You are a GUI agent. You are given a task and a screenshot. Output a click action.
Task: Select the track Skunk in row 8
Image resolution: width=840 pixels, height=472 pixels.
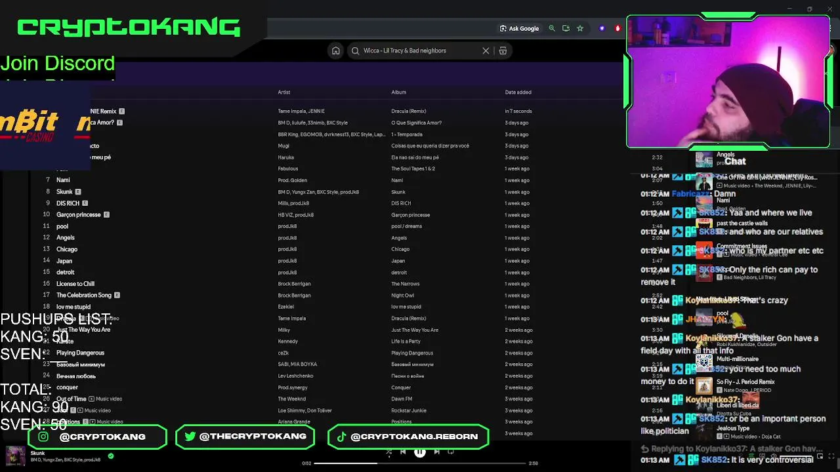[64, 192]
